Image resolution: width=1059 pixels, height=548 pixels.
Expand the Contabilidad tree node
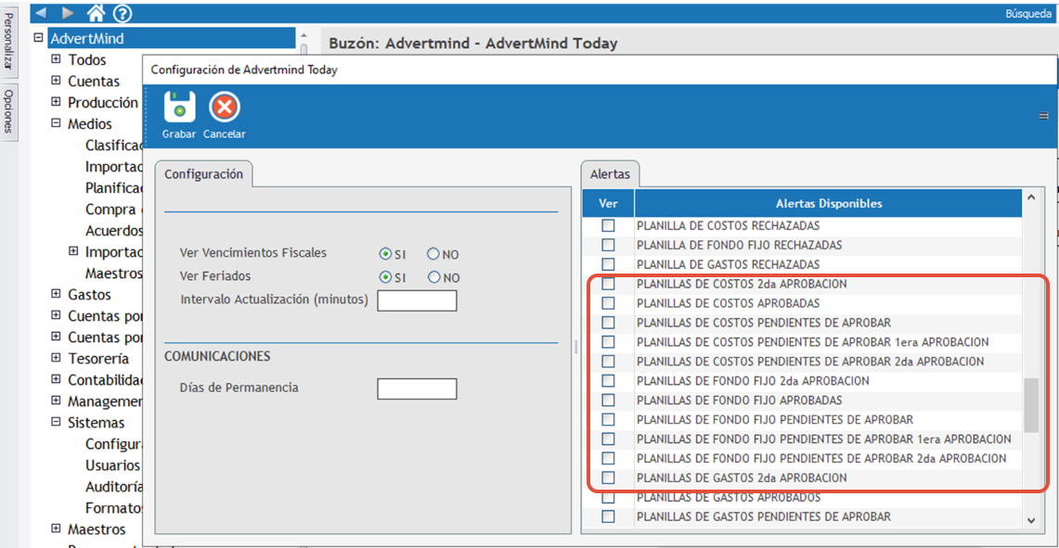pos(56,380)
